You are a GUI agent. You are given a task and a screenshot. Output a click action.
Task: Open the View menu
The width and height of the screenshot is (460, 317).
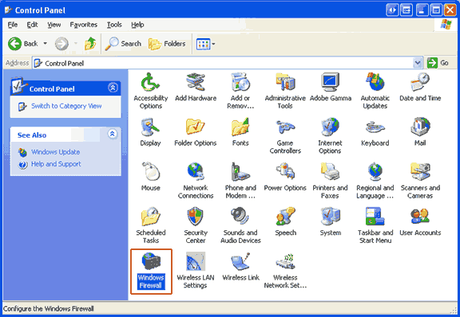pos(54,25)
